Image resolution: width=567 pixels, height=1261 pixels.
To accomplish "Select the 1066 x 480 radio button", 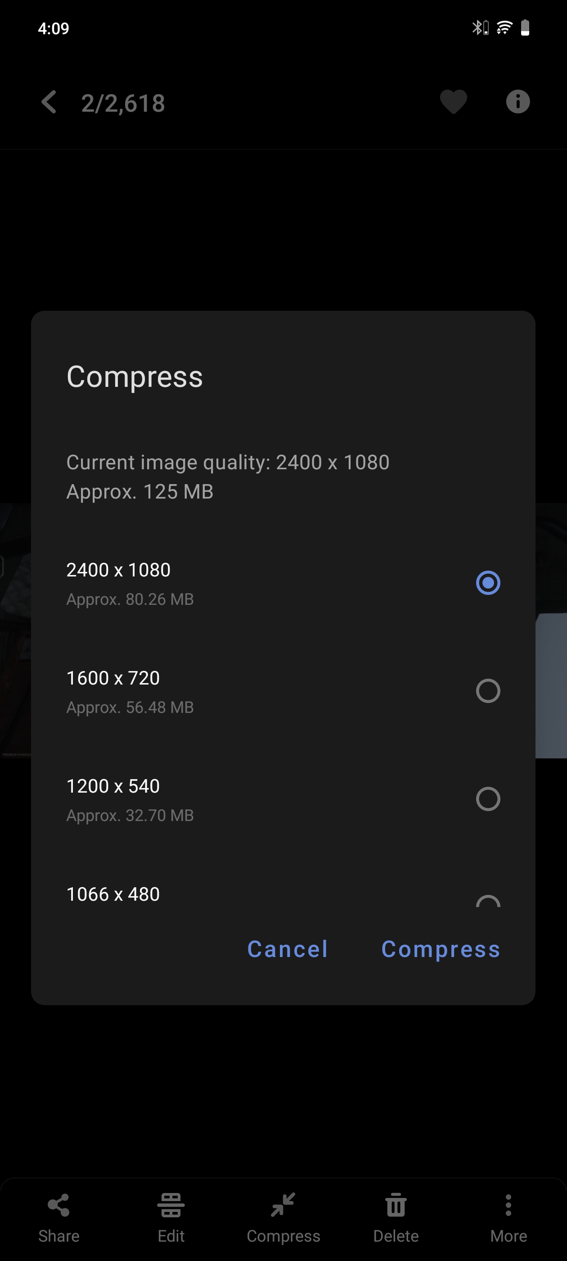I will click(488, 901).
